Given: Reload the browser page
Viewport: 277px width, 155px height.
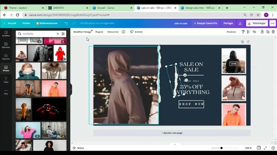Looking at the screenshot, I should [x=17, y=15].
